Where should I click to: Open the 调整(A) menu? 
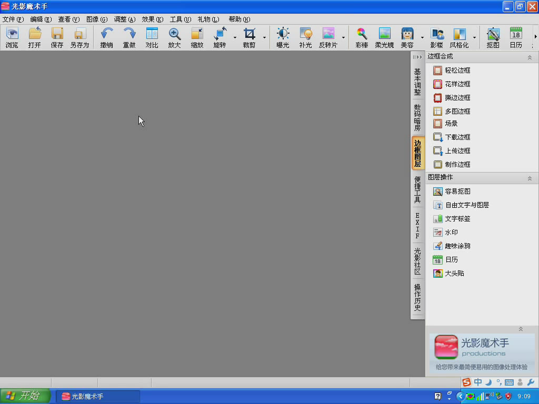125,19
